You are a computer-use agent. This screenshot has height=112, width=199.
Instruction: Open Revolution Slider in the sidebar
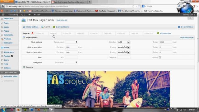pyautogui.click(x=11, y=77)
